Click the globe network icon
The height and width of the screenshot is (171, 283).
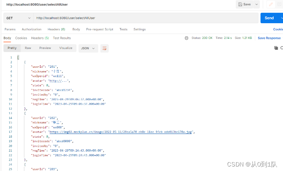(x=186, y=38)
